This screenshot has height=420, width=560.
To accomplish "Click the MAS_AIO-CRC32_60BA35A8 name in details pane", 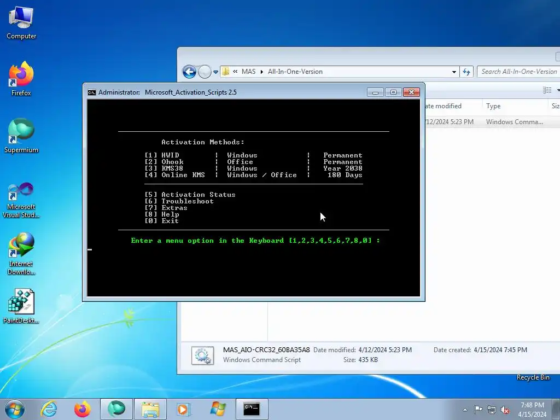I will tap(266, 350).
